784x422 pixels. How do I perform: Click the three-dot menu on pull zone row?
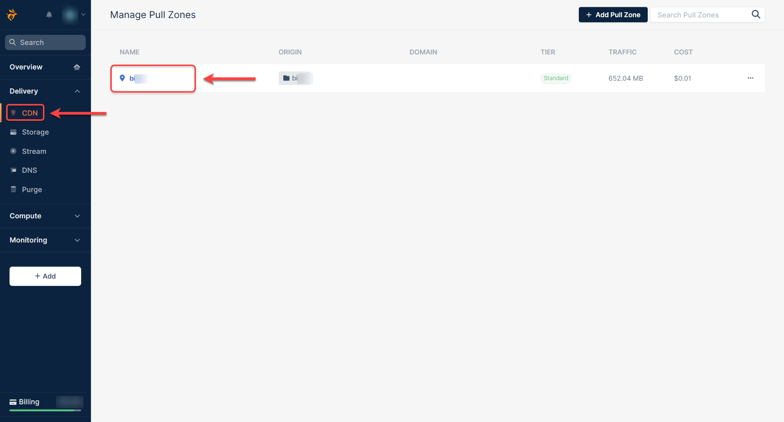click(x=751, y=78)
